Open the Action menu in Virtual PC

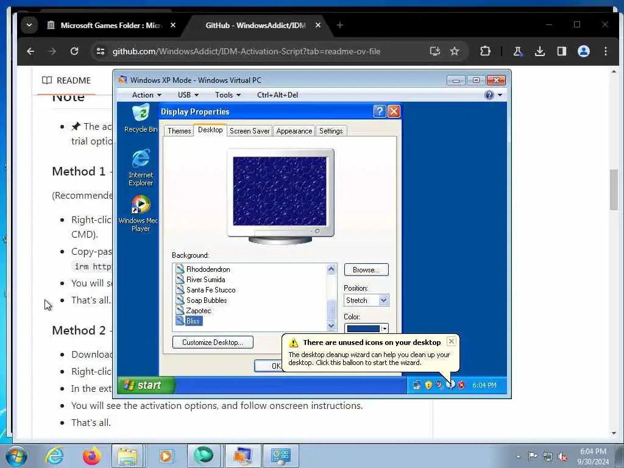146,95
